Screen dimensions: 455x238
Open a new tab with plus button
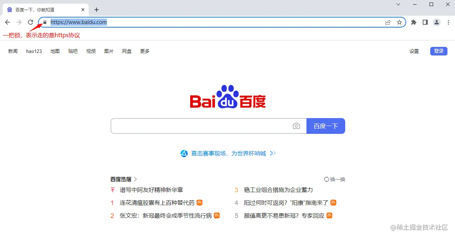pyautogui.click(x=96, y=10)
